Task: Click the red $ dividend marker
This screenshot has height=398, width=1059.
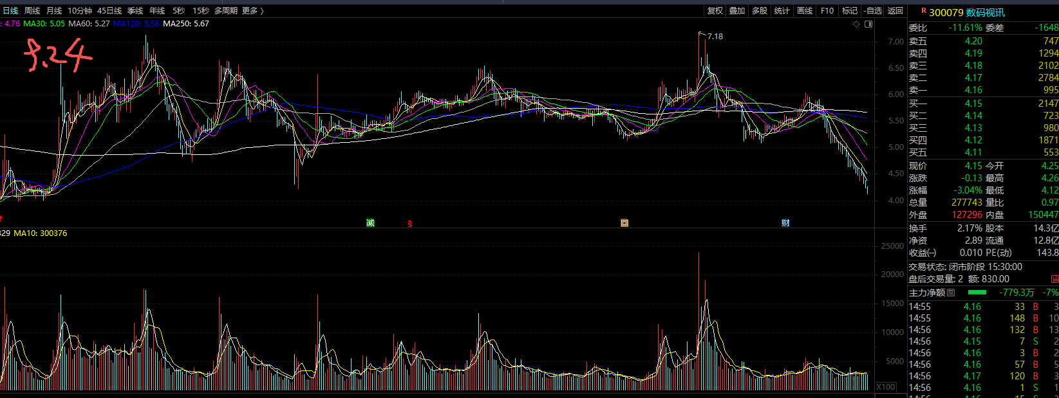Action: click(x=409, y=224)
